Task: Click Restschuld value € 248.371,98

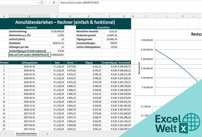Action: 124,74
